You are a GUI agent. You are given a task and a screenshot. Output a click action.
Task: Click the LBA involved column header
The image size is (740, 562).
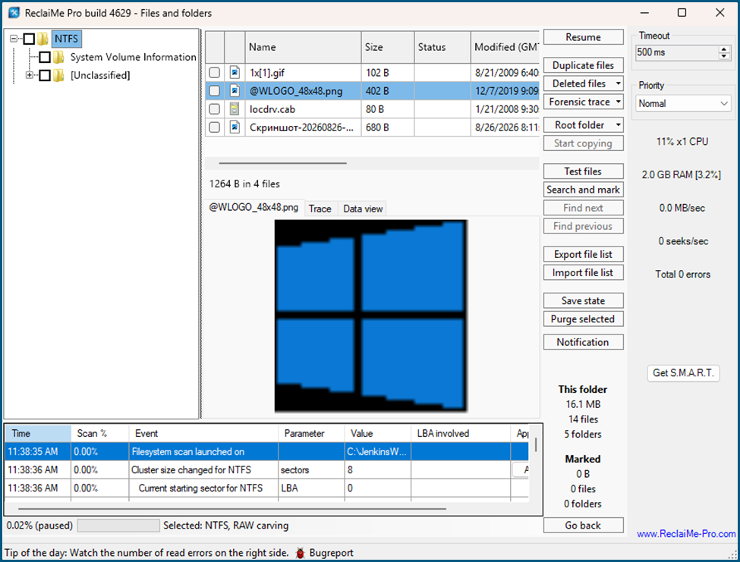point(461,433)
